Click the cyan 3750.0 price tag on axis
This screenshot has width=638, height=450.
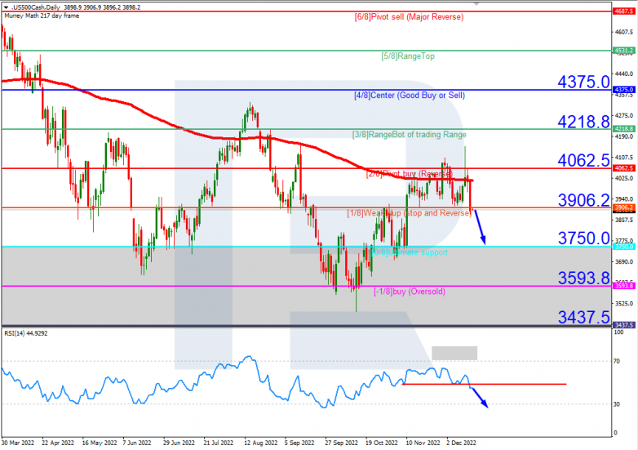coord(624,247)
